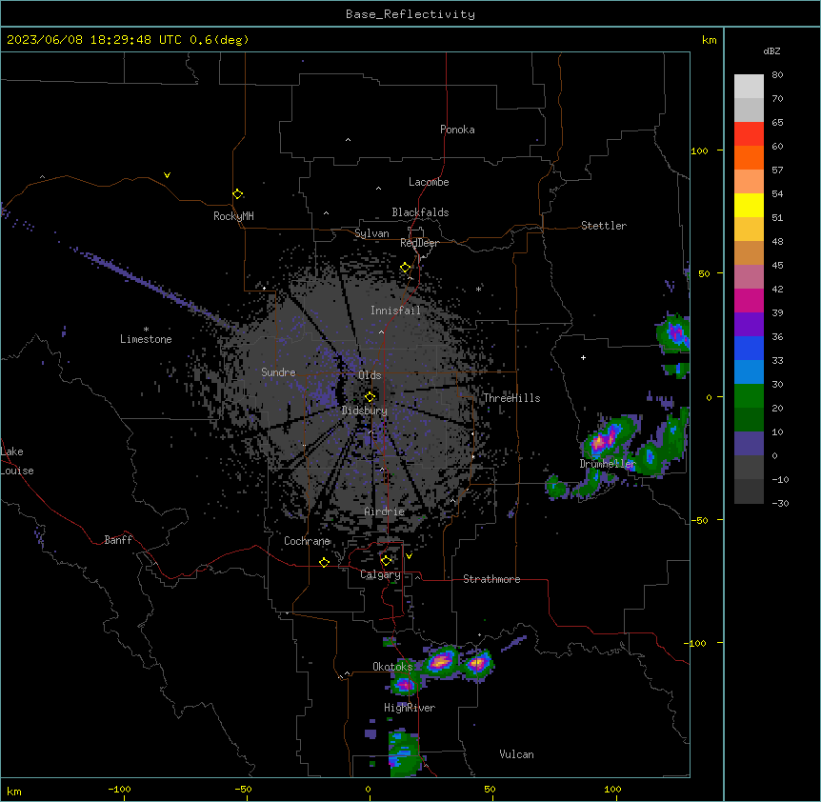Click the Ponoka city label
Image resolution: width=821 pixels, height=802 pixels.
tap(457, 130)
